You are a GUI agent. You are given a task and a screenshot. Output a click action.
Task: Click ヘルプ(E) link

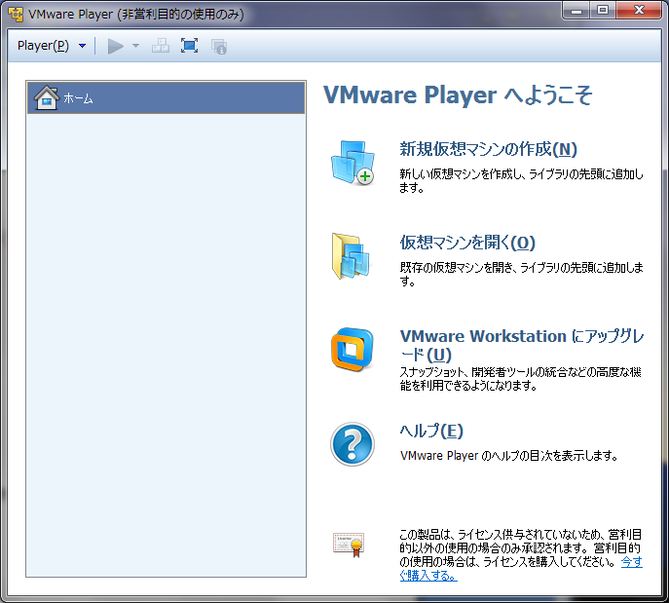[431, 431]
